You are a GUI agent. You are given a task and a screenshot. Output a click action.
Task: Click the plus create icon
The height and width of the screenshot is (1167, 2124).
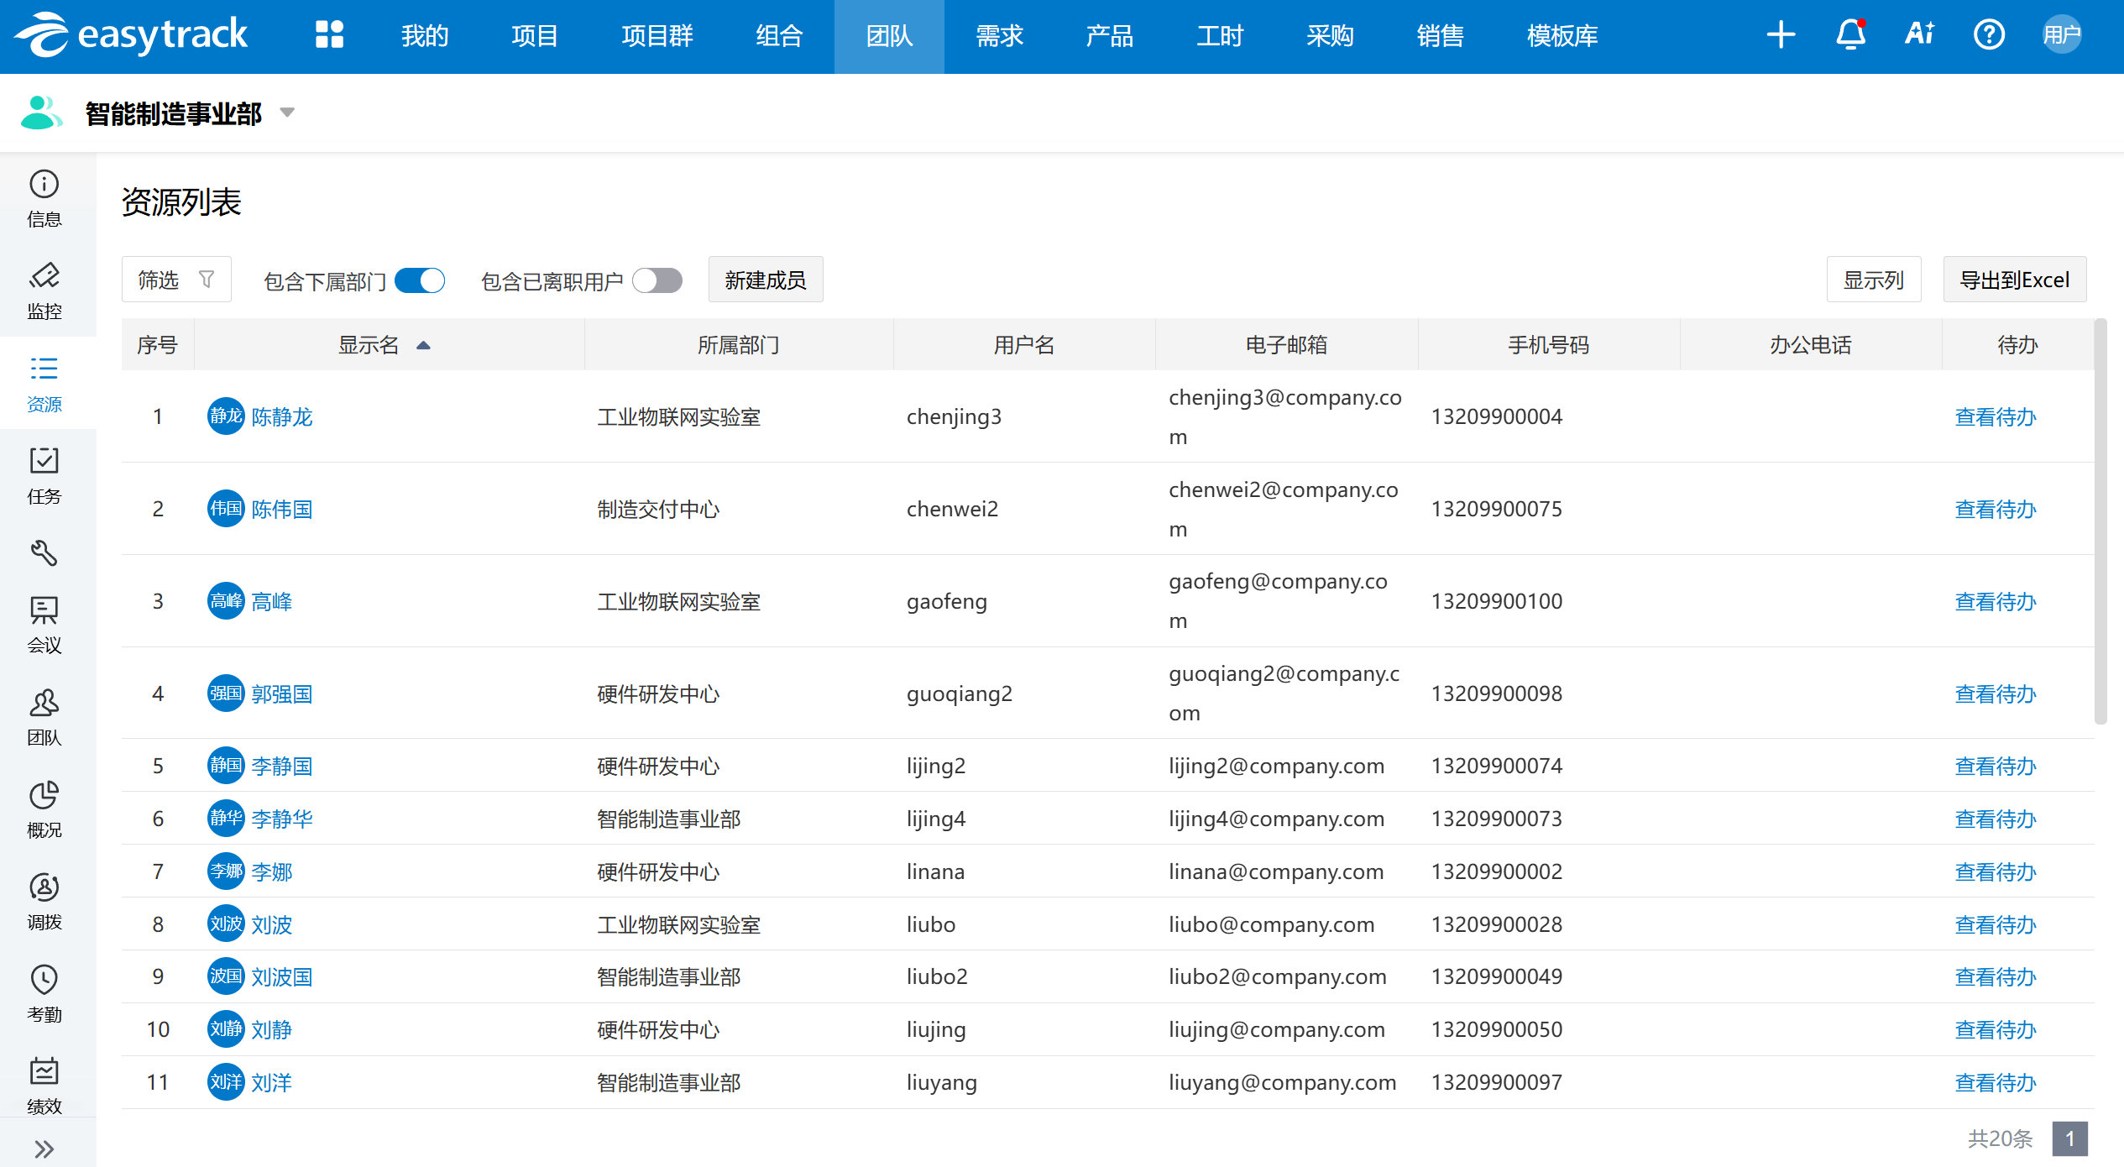tap(1780, 35)
